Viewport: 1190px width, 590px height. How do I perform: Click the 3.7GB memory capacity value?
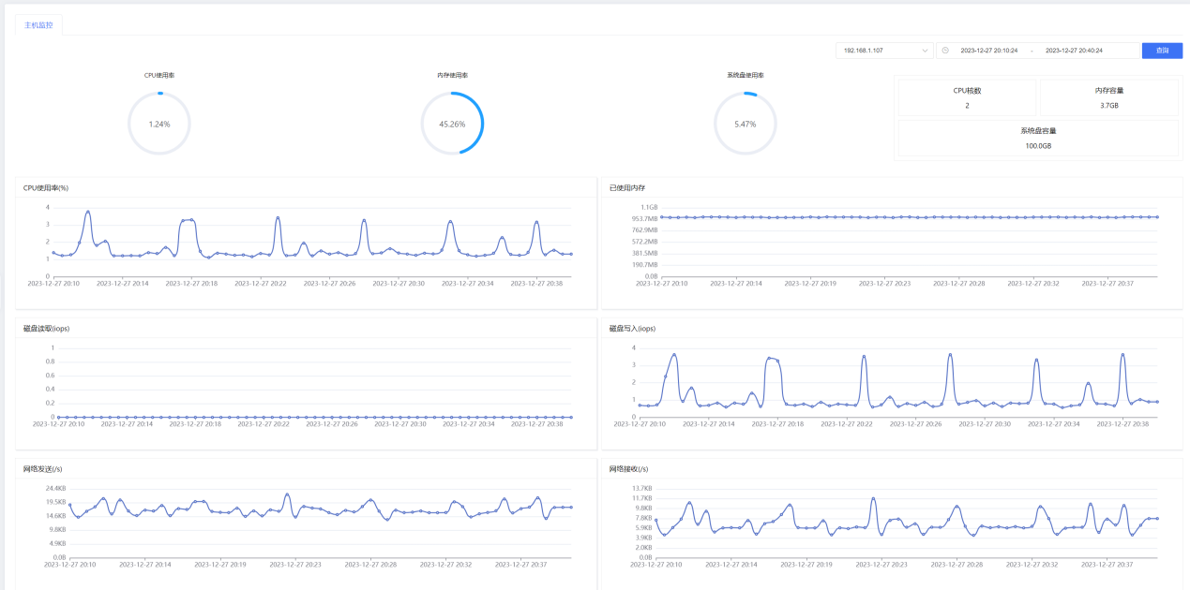coord(1109,106)
